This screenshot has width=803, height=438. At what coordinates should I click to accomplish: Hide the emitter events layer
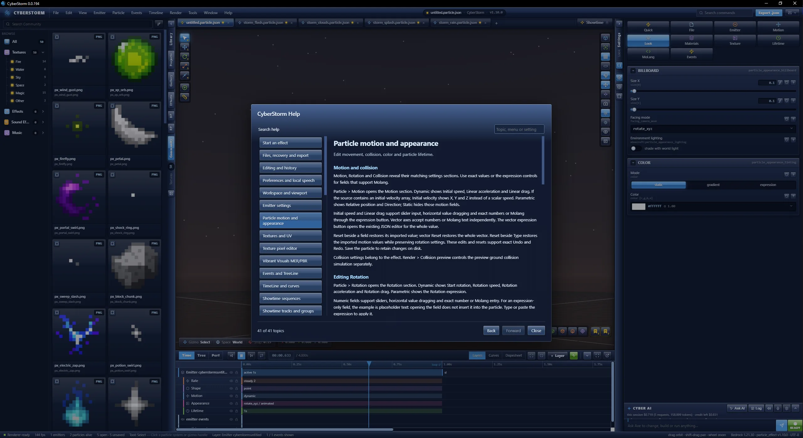click(x=231, y=420)
